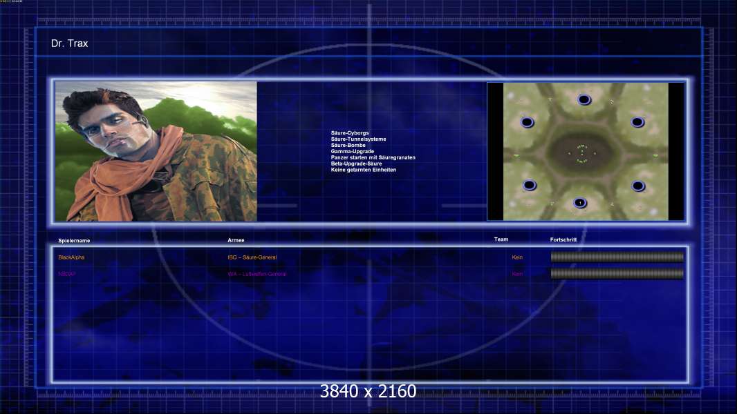The height and width of the screenshot is (414, 737).
Task: Click the Säure-Tunnelsysteme ability line
Action: [x=358, y=139]
